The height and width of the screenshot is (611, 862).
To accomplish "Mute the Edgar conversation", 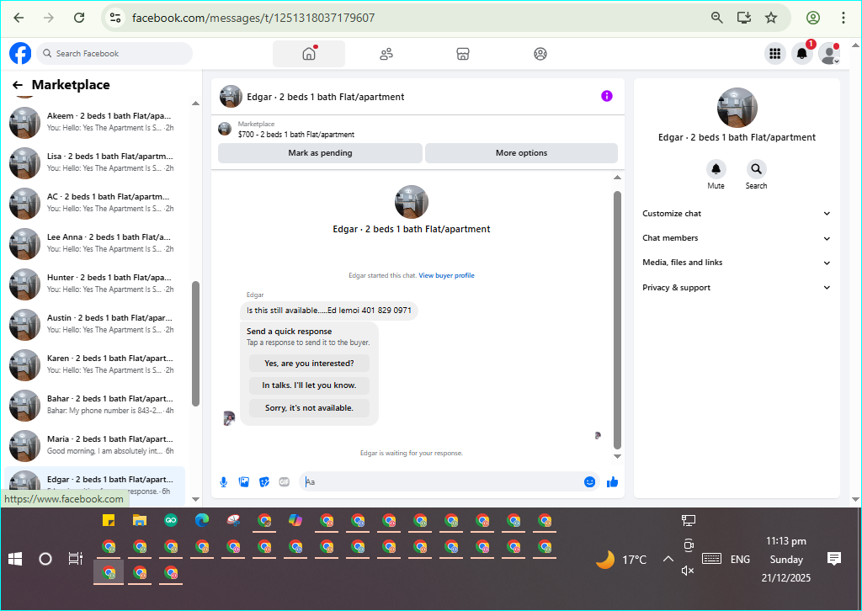I will [x=716, y=169].
